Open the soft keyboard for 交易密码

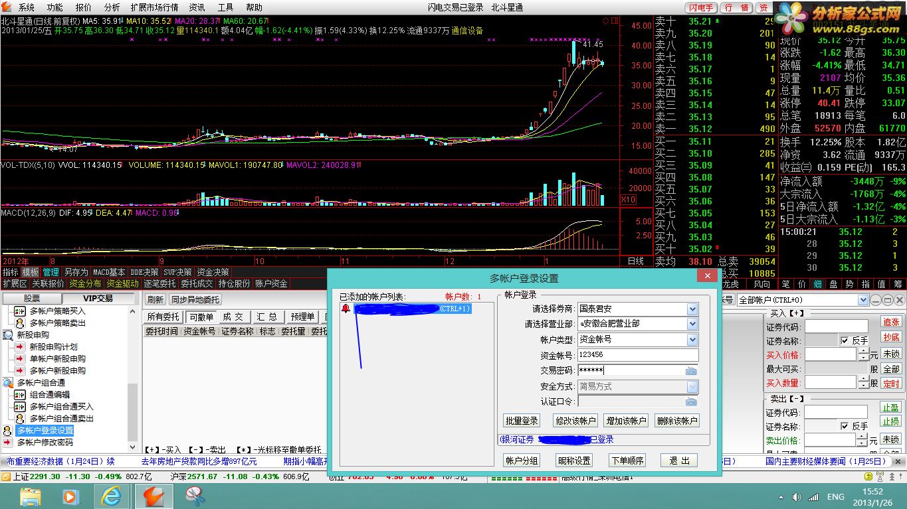pos(692,370)
